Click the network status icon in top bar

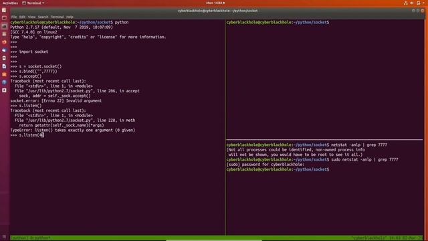406,3
